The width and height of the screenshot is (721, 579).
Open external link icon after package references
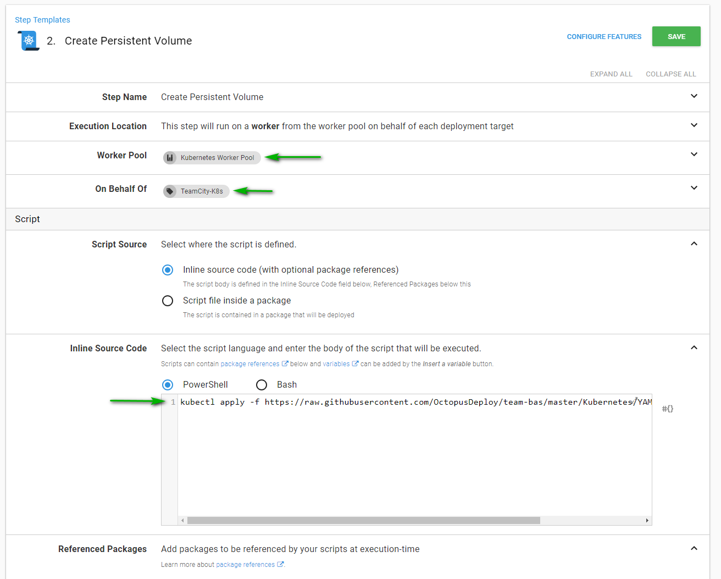pos(285,363)
